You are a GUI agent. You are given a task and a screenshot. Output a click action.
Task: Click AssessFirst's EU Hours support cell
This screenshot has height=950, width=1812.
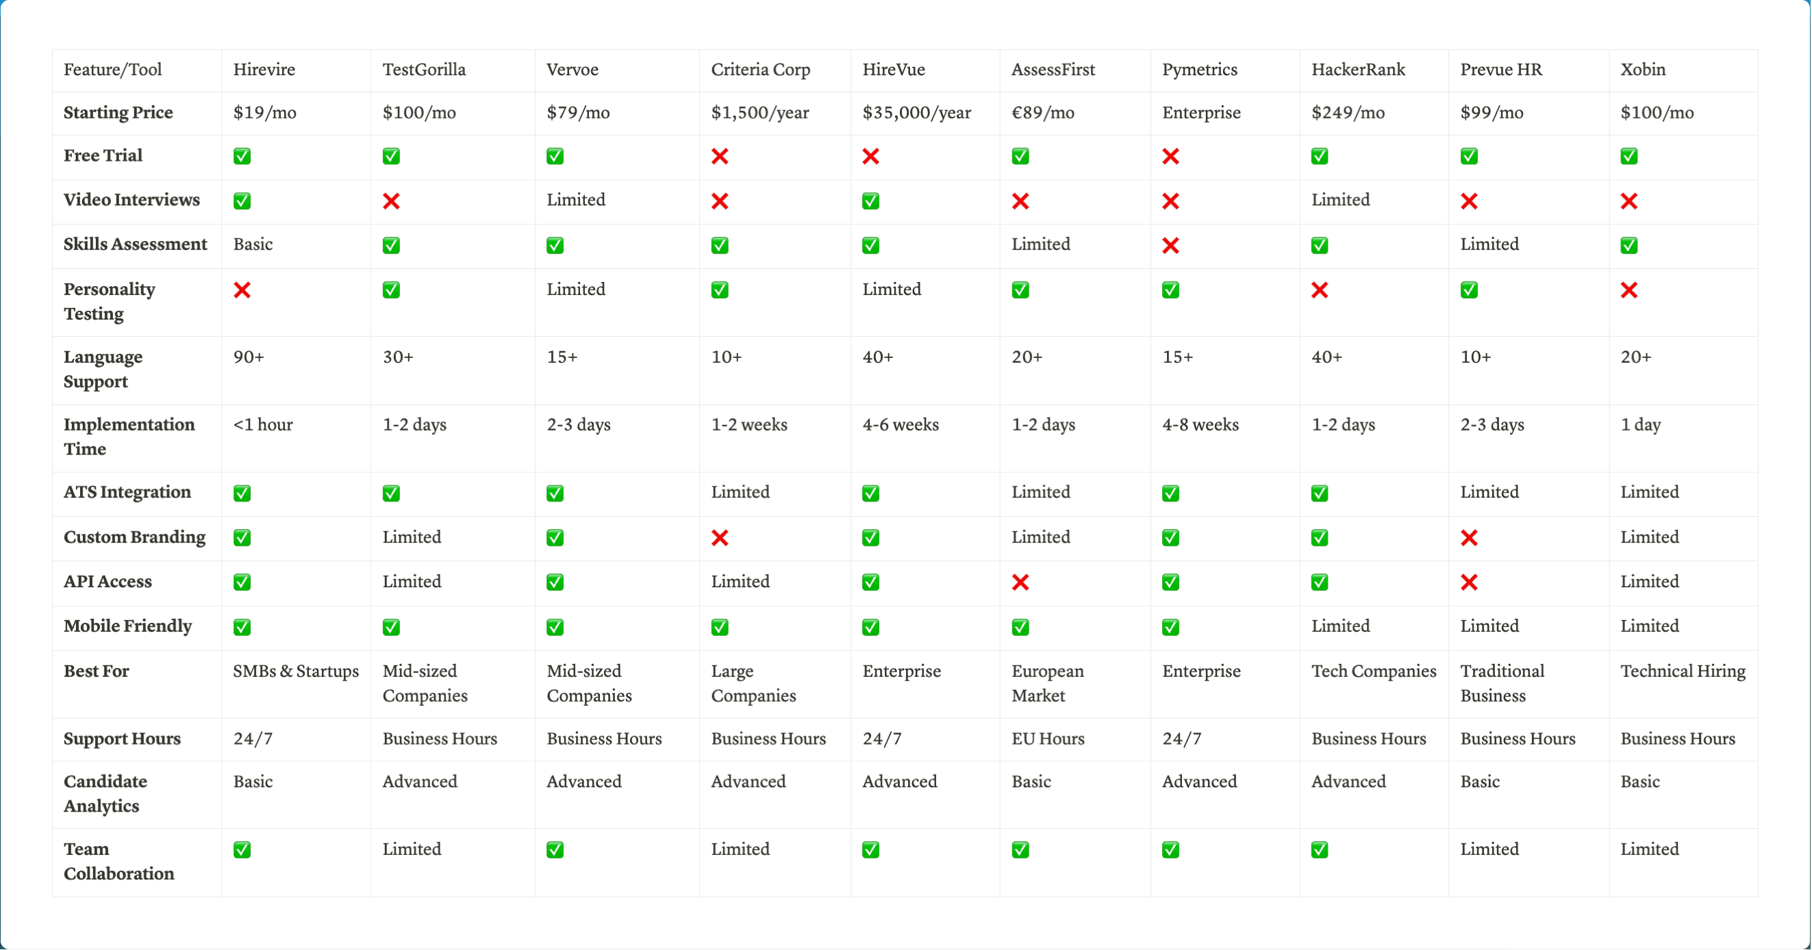pyautogui.click(x=1047, y=739)
